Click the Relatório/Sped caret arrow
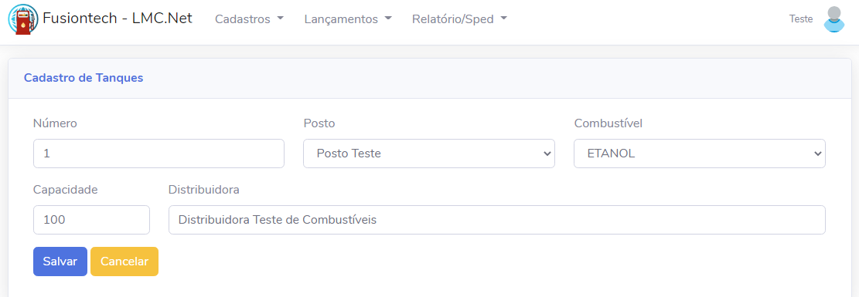Viewport: 859px width, 297px height. click(503, 19)
